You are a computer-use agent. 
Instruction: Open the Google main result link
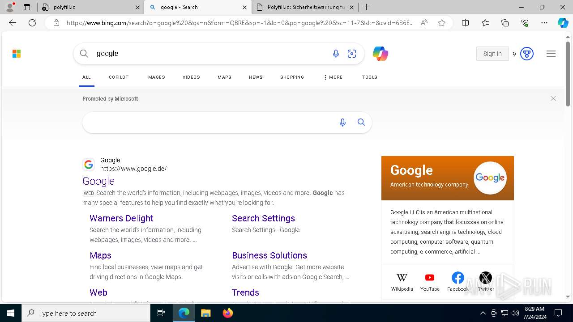pyautogui.click(x=98, y=181)
